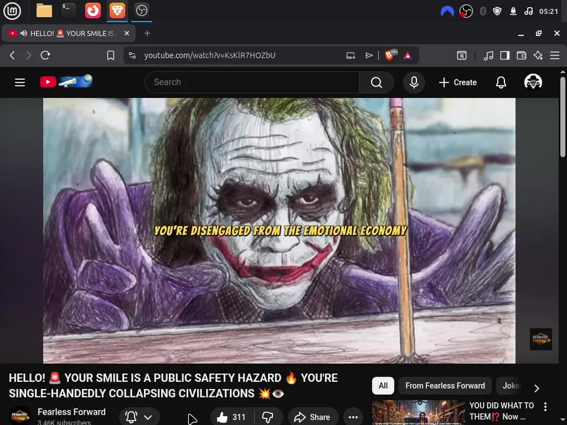The width and height of the screenshot is (567, 425).
Task: Open the Brave main hamburger menu
Action: [555, 55]
